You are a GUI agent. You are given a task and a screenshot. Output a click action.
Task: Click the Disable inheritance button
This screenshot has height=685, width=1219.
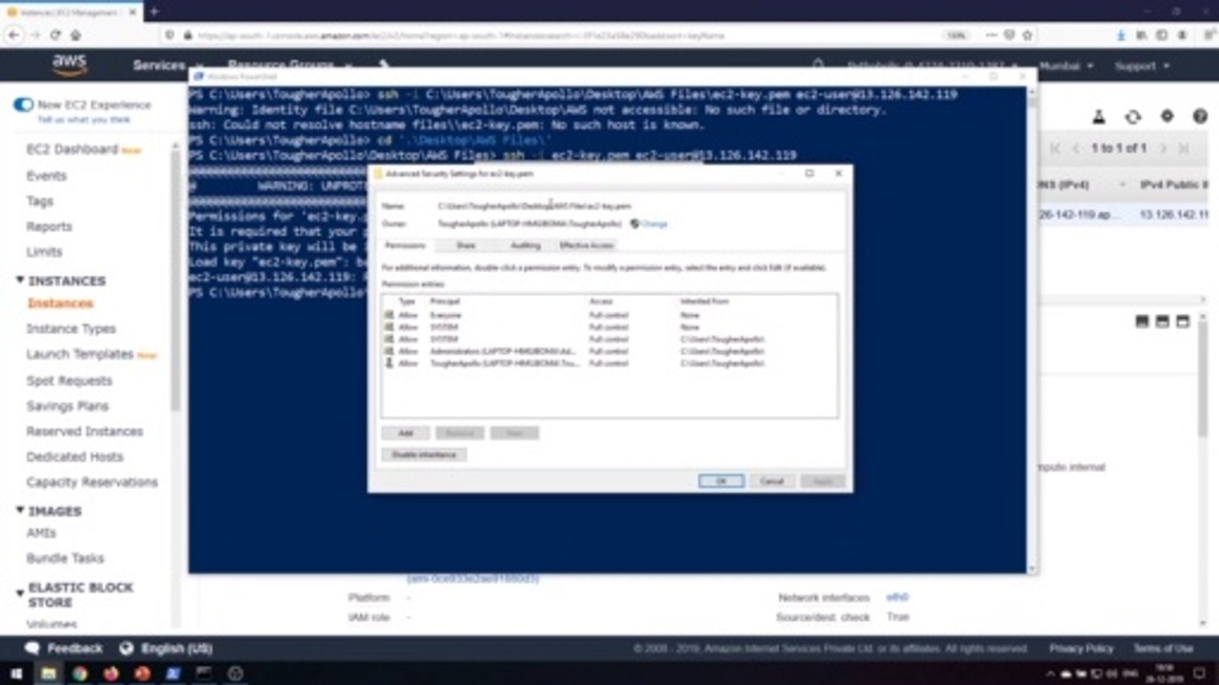click(425, 455)
